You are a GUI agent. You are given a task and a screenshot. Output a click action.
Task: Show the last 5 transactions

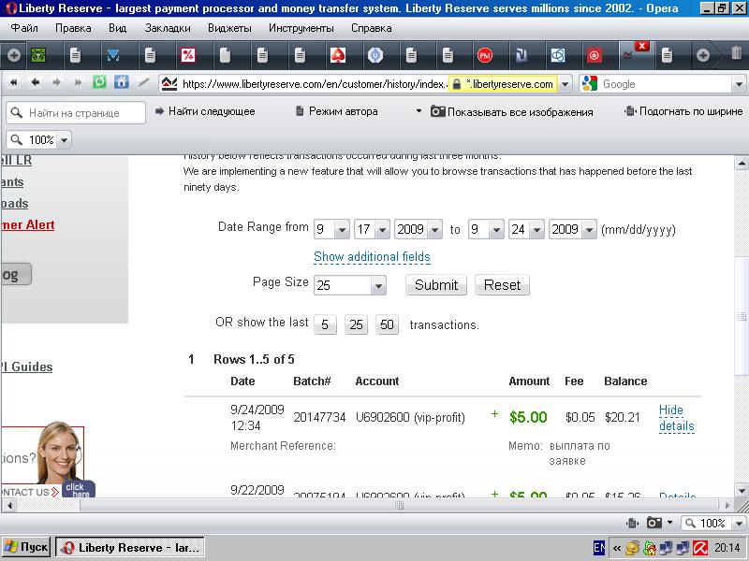[325, 324]
